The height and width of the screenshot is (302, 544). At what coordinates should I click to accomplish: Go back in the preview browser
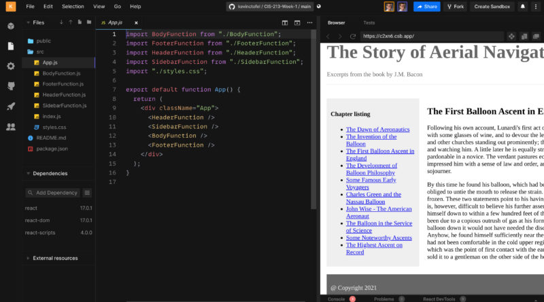pos(328,37)
